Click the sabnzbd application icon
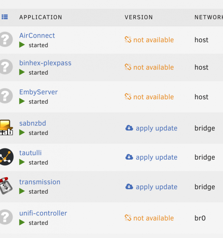223x238 pixels. coord(6,128)
